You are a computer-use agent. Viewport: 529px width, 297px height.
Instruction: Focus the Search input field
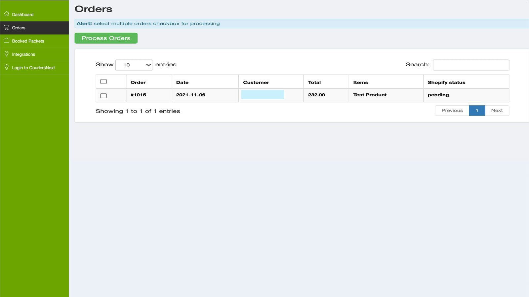tap(471, 65)
